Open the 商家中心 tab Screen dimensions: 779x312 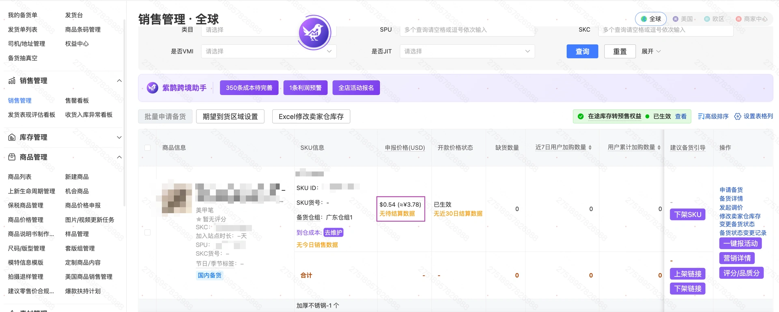tap(751, 19)
